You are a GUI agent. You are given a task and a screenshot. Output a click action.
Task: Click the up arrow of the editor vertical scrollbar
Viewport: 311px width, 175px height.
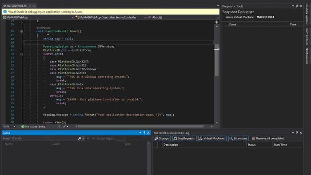coord(217,26)
